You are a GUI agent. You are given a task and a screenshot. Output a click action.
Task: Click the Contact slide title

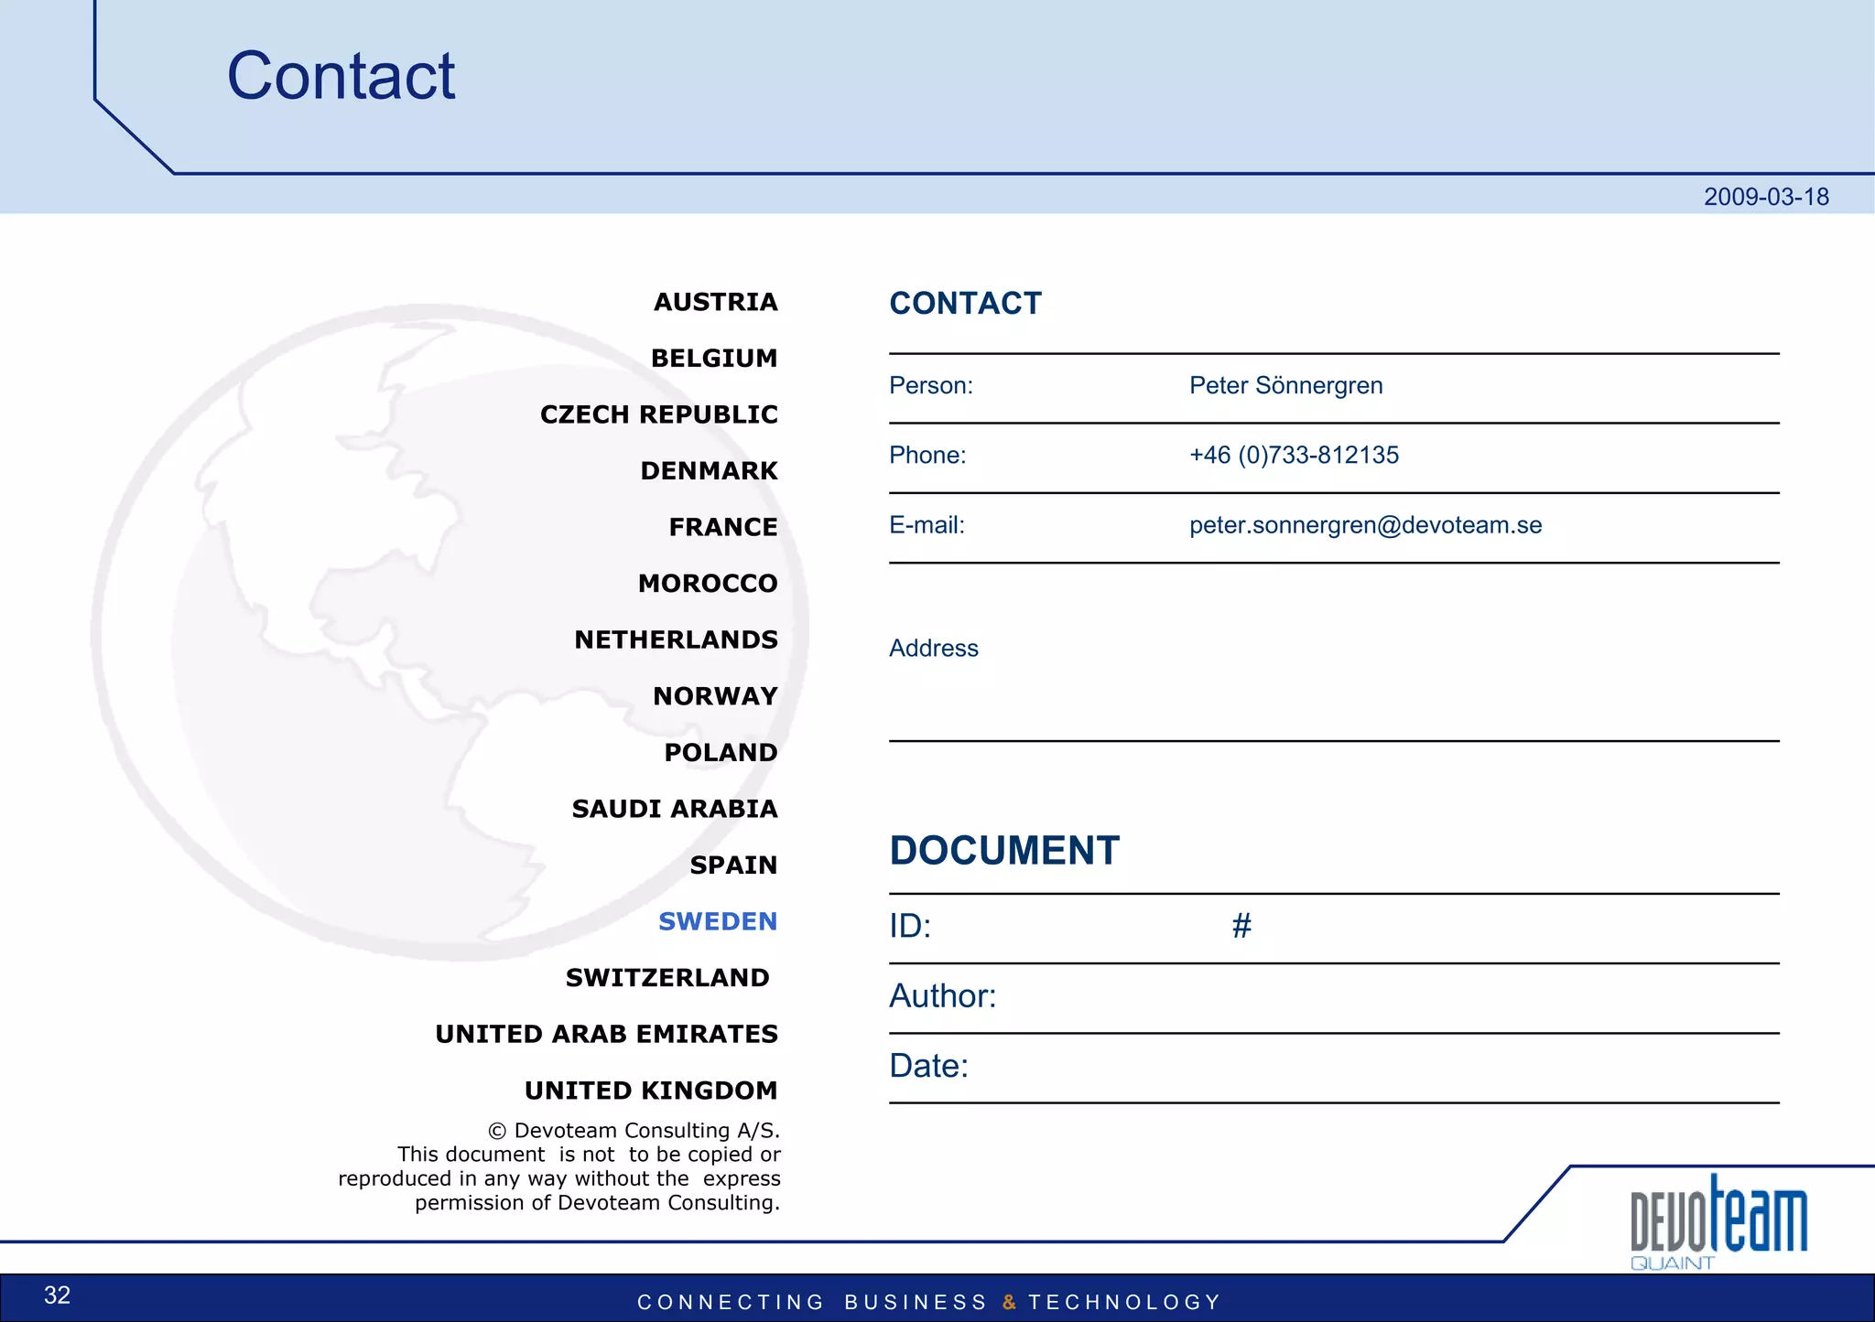[341, 76]
